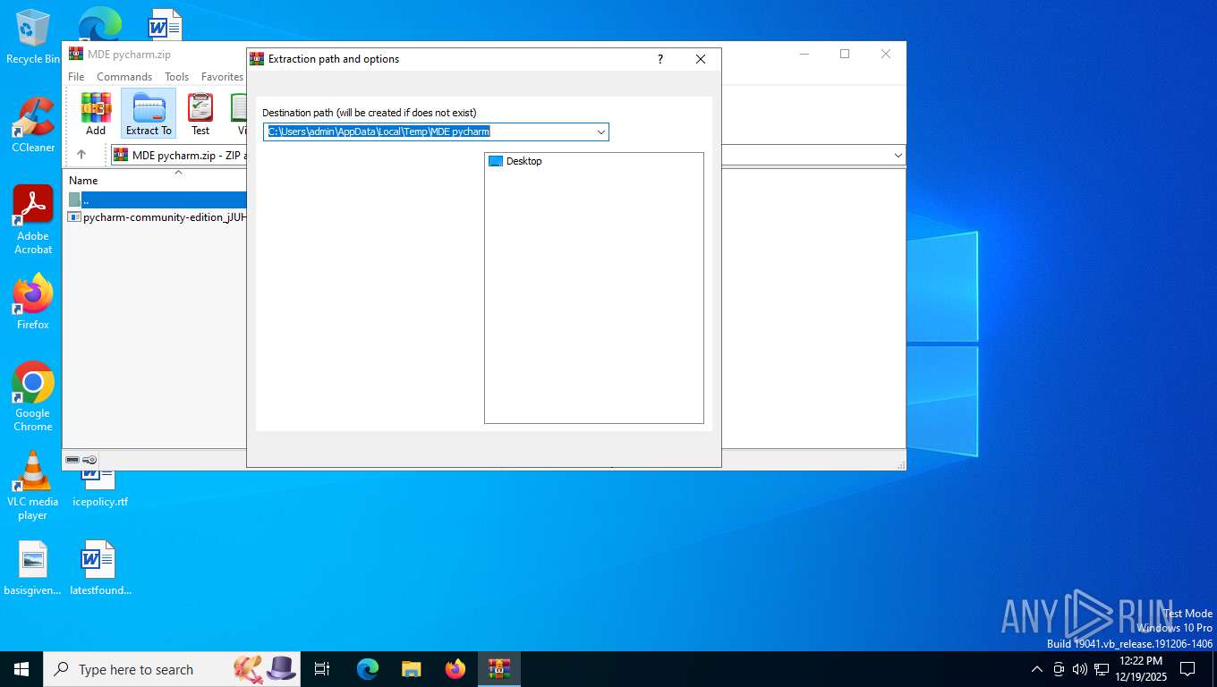Open the Commands menu
The image size is (1217, 687).
pyautogui.click(x=124, y=77)
